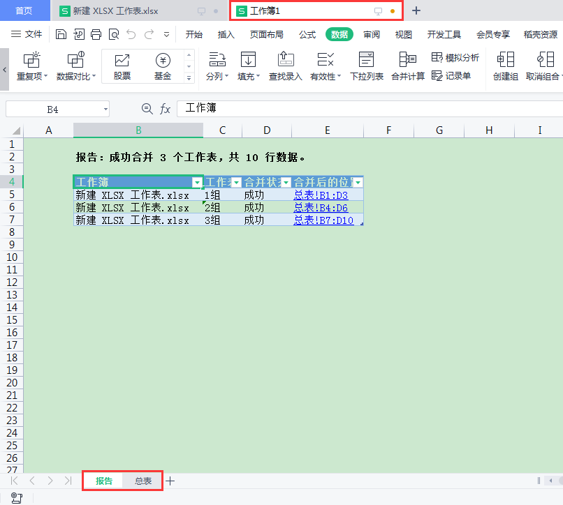The height and width of the screenshot is (505, 563).
Task: Expand the quick access toolbar customize arrow
Action: (167, 35)
